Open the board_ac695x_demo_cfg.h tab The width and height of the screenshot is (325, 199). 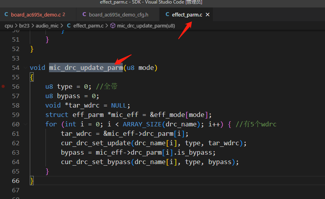[118, 15]
